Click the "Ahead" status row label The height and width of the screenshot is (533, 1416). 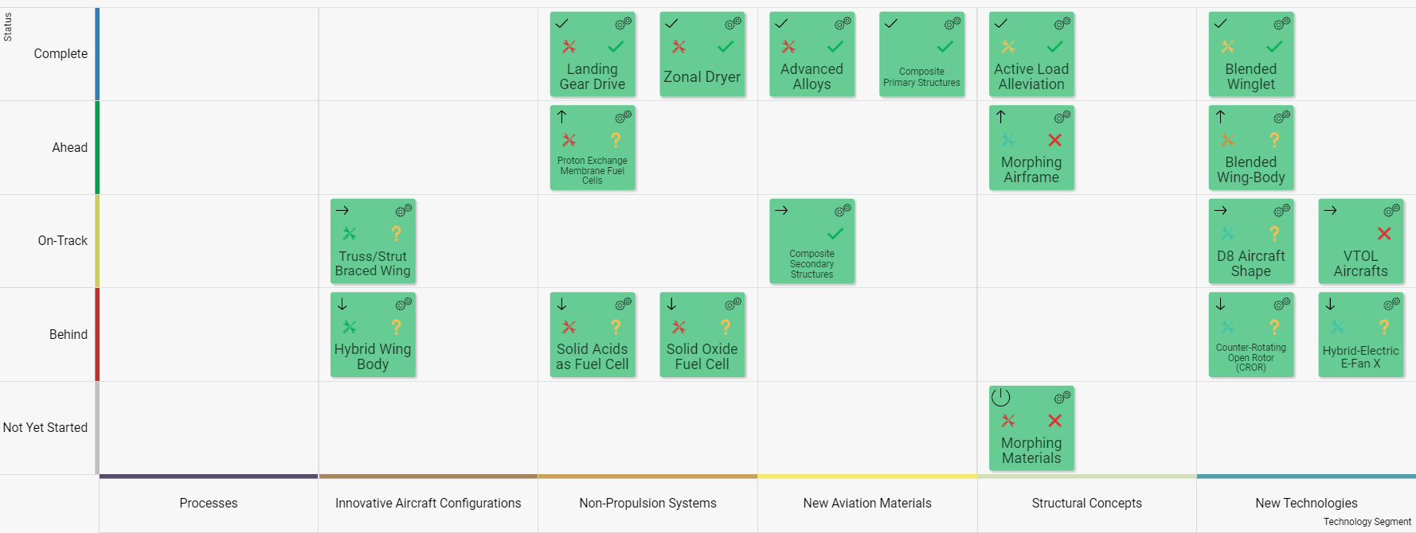[70, 148]
